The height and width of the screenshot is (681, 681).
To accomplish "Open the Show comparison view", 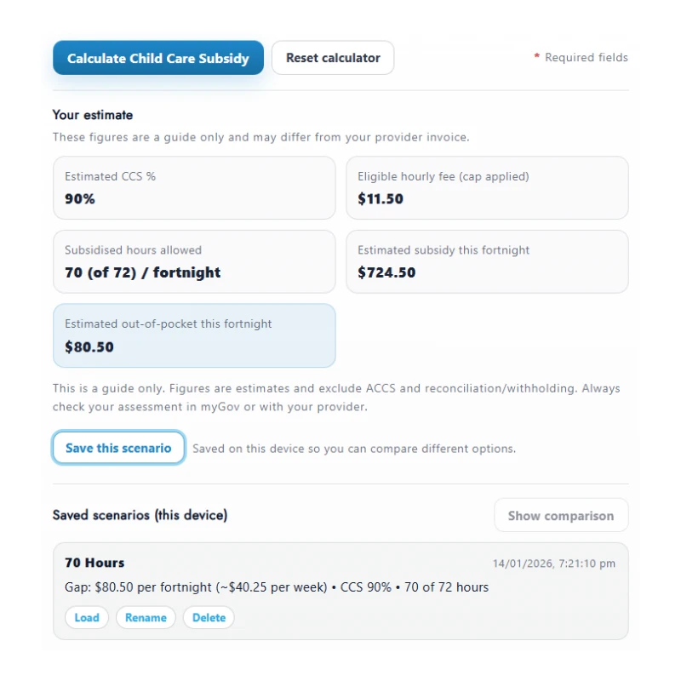I will (x=561, y=515).
